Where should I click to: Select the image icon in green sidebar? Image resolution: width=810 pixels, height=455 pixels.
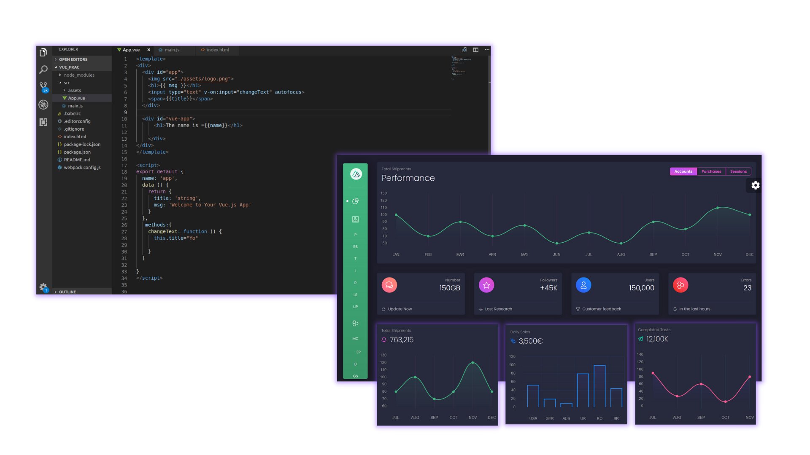[x=355, y=219]
